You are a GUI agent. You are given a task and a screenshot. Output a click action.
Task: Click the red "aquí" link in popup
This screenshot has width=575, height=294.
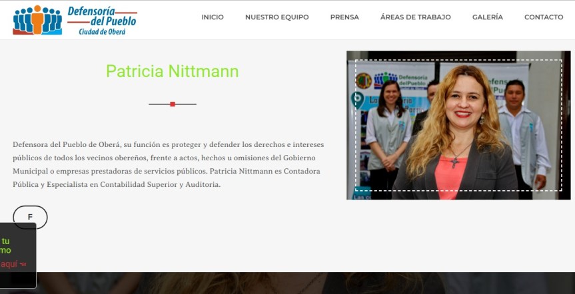pyautogui.click(x=8, y=264)
